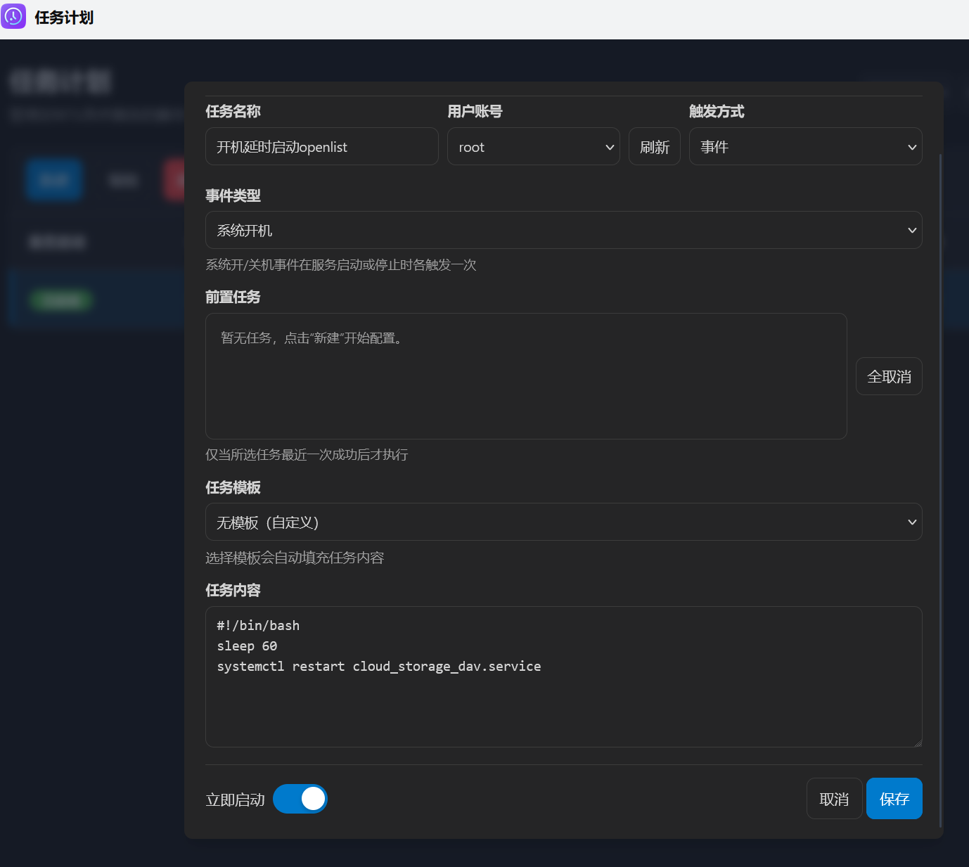This screenshot has height=867, width=969.
Task: Click 刷新 to refresh user accounts
Action: 654,146
